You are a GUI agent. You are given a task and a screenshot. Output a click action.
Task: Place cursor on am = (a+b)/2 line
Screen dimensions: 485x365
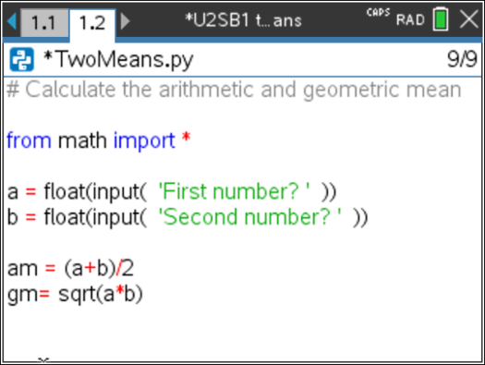70,268
